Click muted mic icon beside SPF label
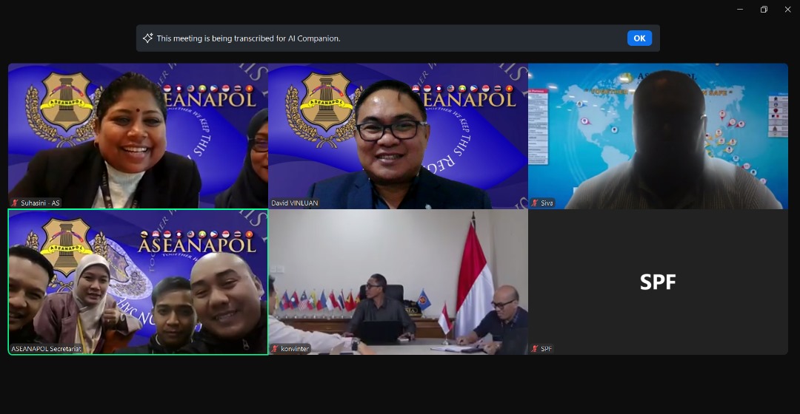Screen dimensions: 800x414 pyautogui.click(x=535, y=349)
